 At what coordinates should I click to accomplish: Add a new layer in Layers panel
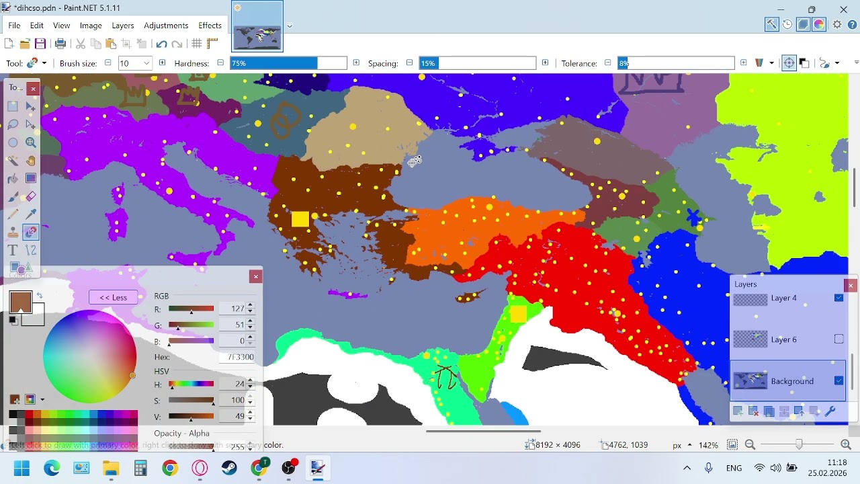[x=738, y=411]
